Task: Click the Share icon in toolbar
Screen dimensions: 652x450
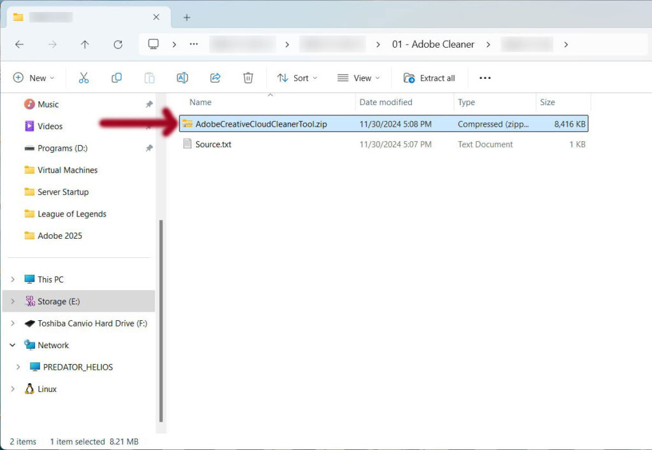Action: (215, 78)
